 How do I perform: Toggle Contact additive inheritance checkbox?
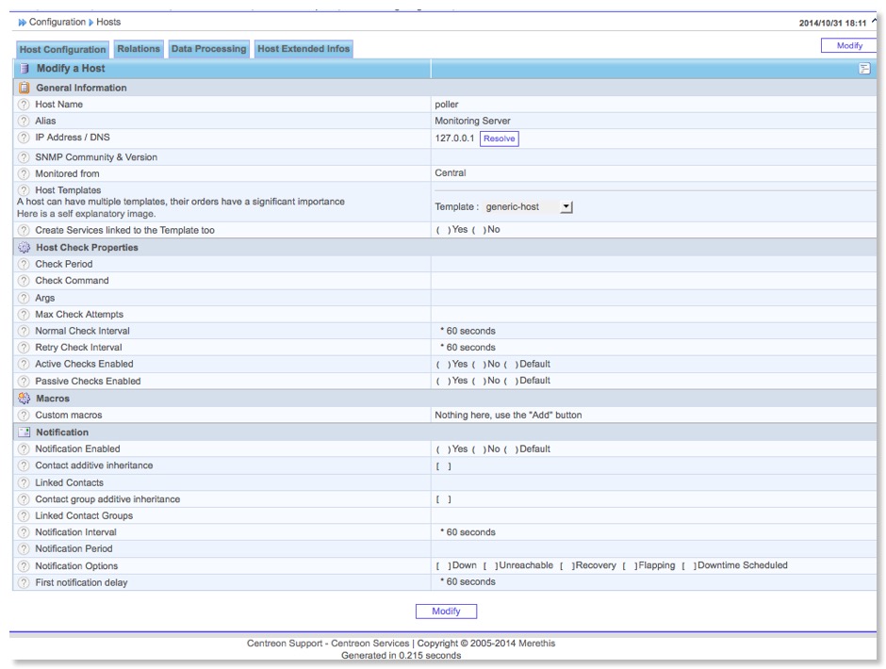pos(443,466)
